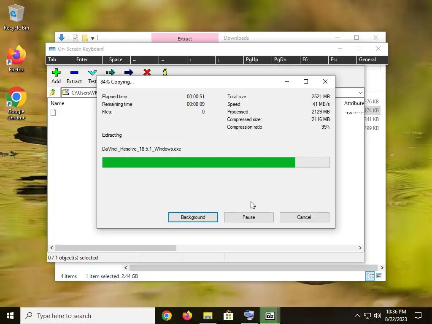Open File Explorer from the taskbar
Image resolution: width=432 pixels, height=324 pixels.
pos(208,316)
